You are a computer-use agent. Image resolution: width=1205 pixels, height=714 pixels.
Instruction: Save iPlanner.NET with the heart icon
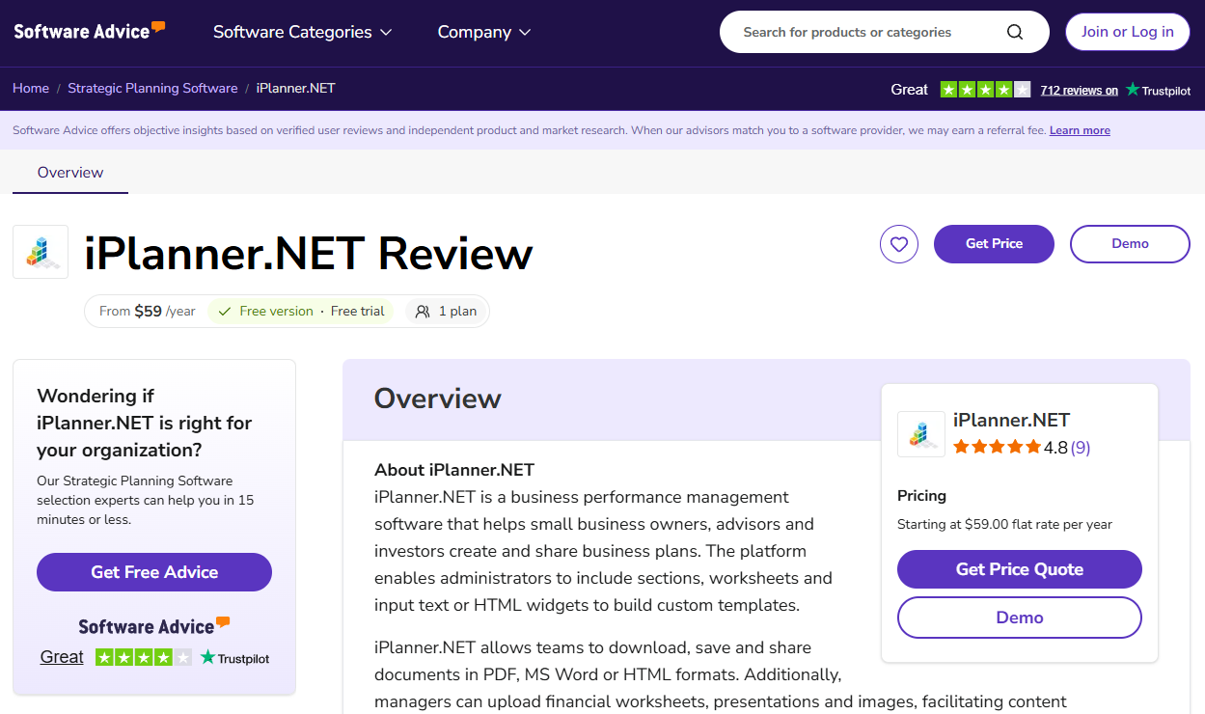coord(899,244)
